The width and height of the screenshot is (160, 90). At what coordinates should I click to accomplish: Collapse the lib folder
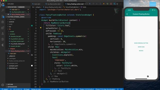[x=10, y=29]
